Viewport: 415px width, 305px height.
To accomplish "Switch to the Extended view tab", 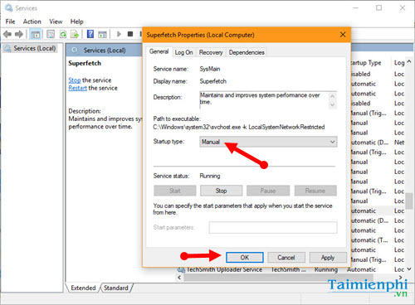I will click(x=83, y=288).
